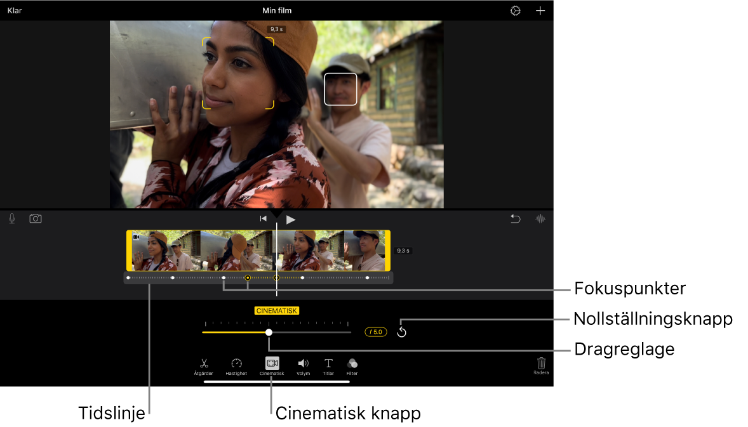Add media with plus icon
Screen dimensions: 748x427
coord(540,11)
